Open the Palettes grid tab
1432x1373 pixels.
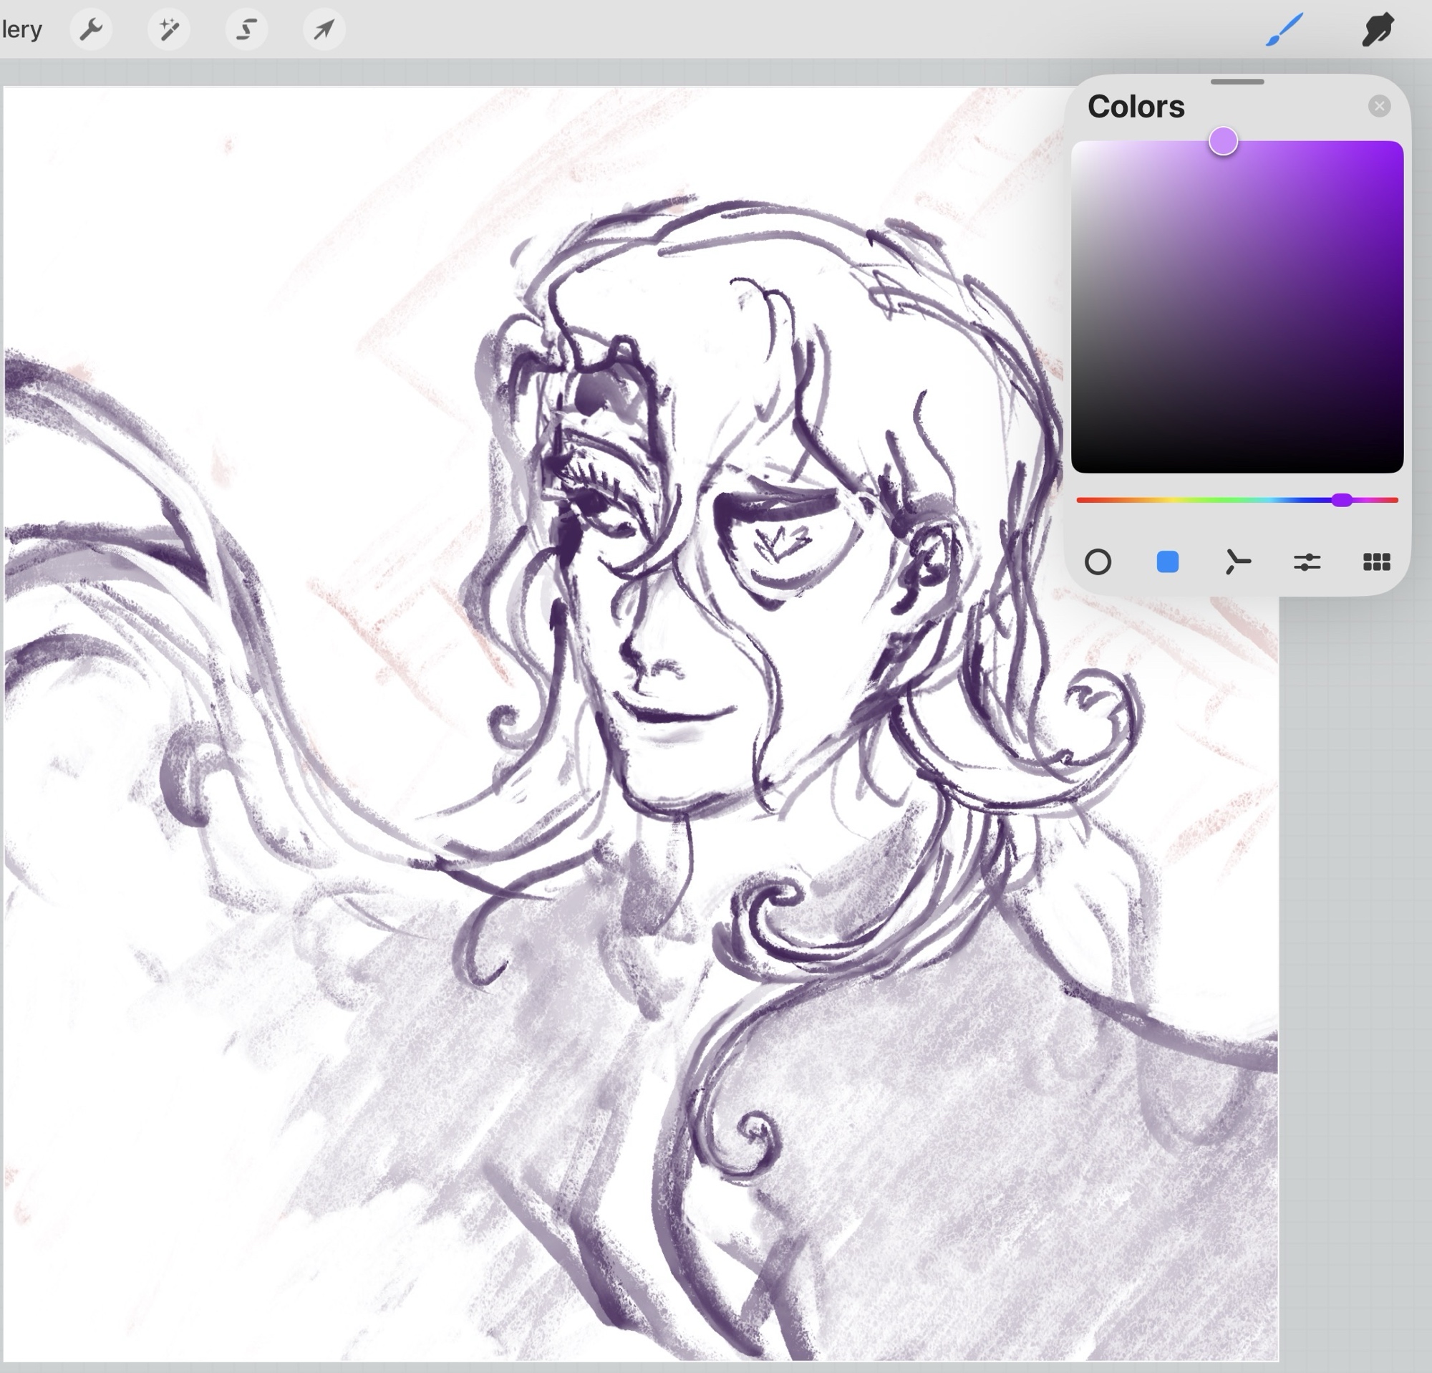(1376, 562)
